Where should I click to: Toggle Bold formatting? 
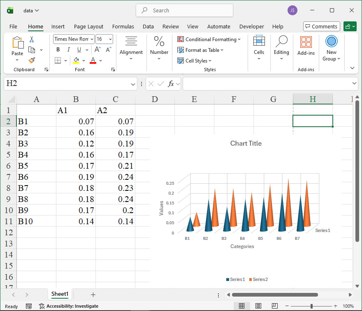tap(58, 50)
